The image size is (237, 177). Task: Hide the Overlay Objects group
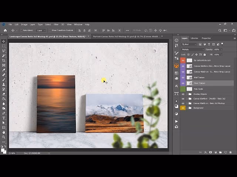183,94
